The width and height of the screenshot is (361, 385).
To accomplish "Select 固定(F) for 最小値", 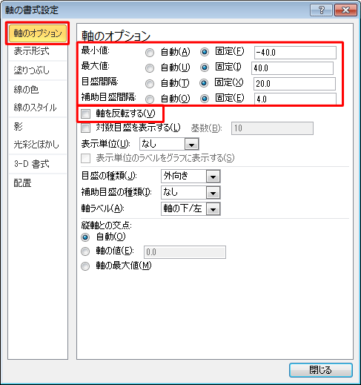I will coord(205,52).
